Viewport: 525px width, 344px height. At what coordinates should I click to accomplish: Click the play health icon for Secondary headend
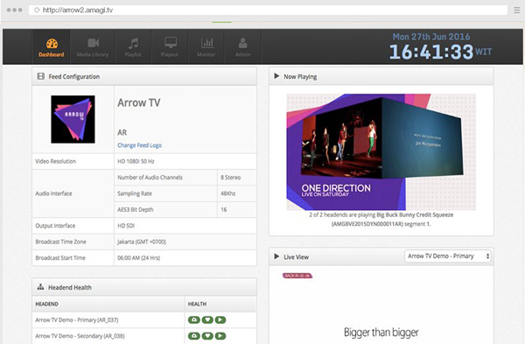point(220,335)
